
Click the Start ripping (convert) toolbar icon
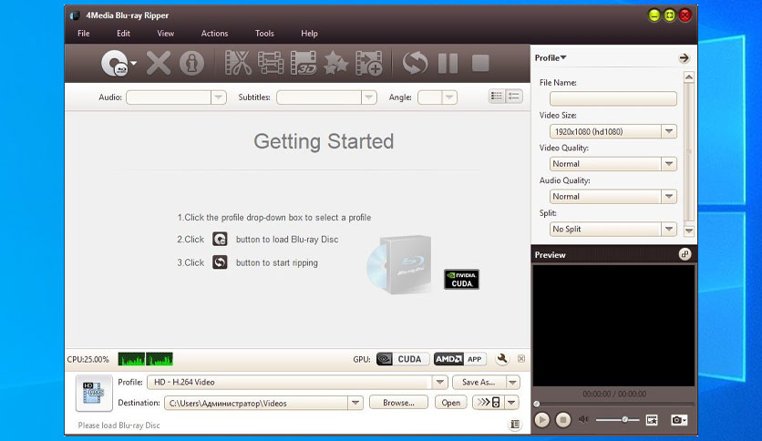[415, 63]
